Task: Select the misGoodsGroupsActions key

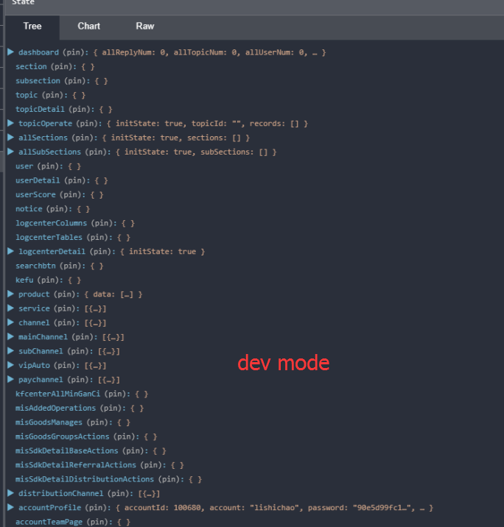Action: click(x=62, y=436)
